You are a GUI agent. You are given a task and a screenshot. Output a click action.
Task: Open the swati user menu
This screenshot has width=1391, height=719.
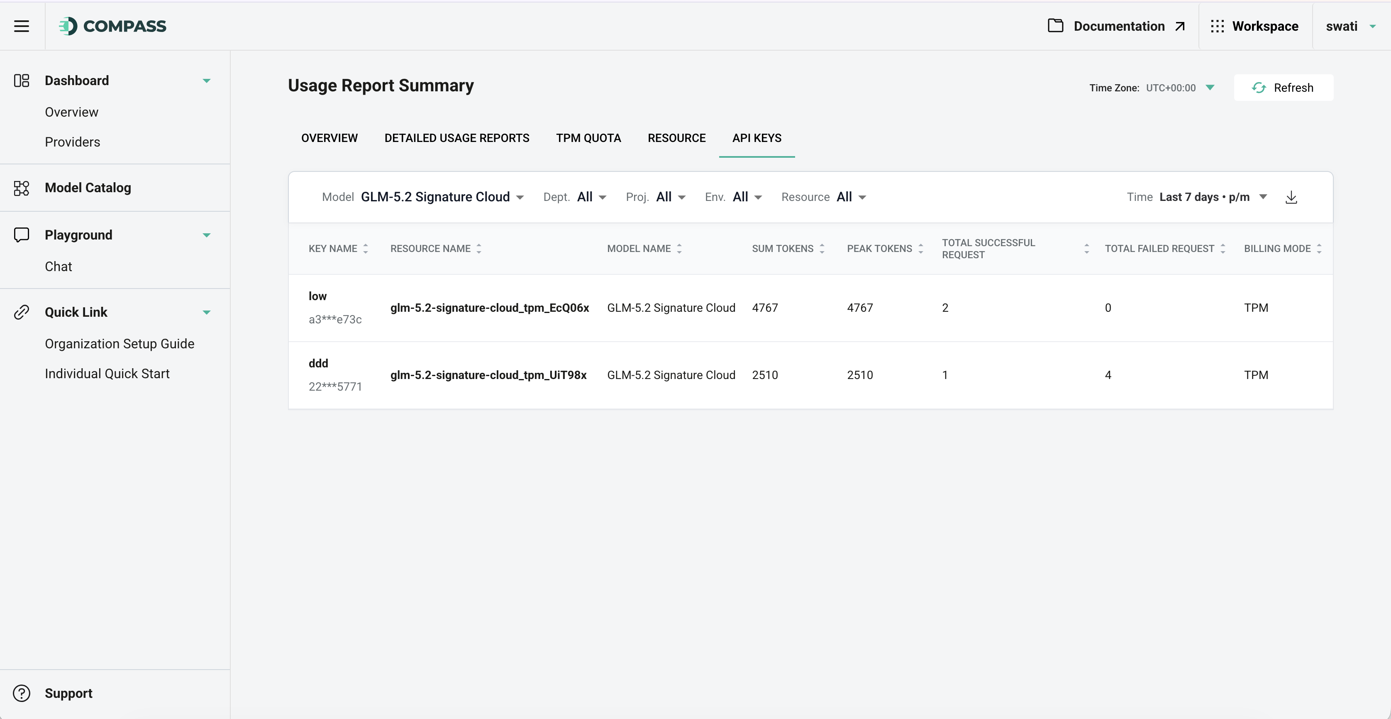click(x=1351, y=26)
